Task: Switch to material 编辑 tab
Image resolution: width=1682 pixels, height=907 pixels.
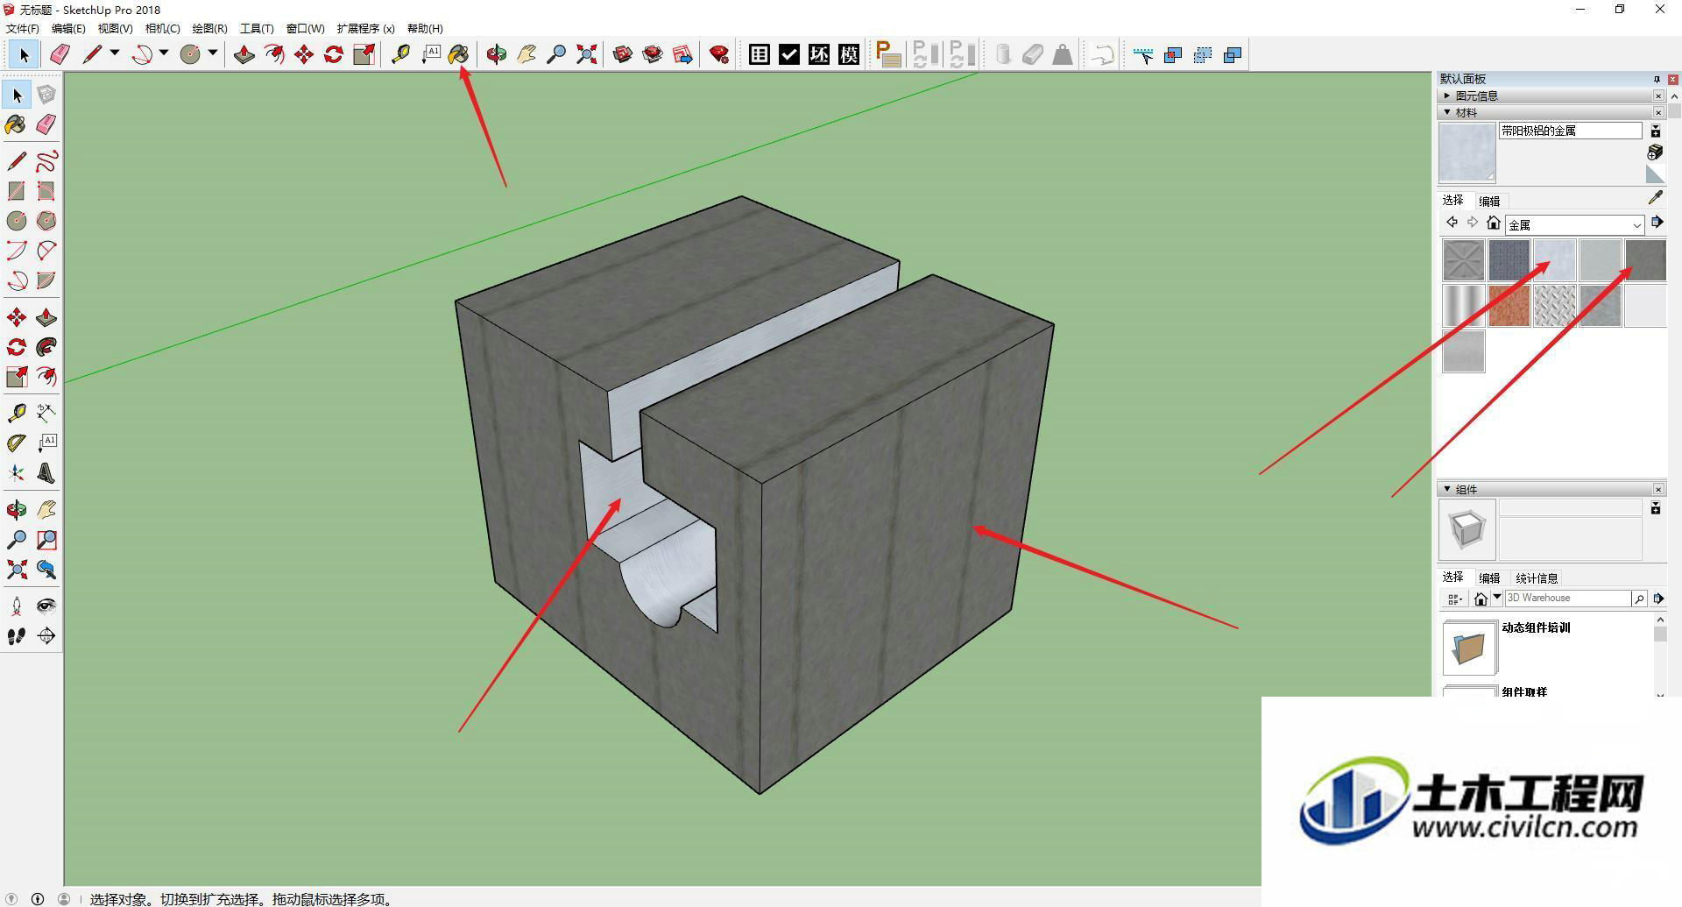Action: tap(1489, 201)
